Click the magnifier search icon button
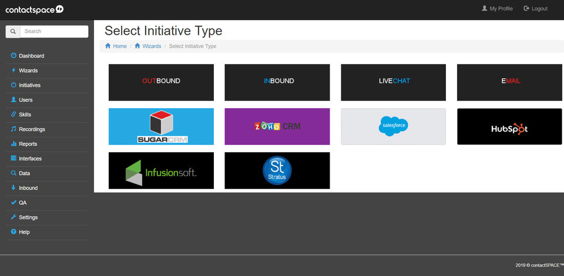This screenshot has height=276, width=564. tap(13, 32)
